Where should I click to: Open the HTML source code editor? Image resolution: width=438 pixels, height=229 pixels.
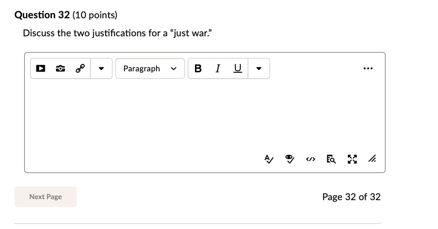(x=311, y=159)
